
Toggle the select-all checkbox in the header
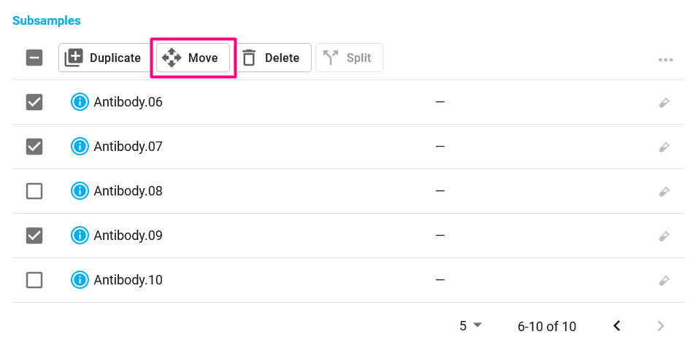pyautogui.click(x=34, y=58)
